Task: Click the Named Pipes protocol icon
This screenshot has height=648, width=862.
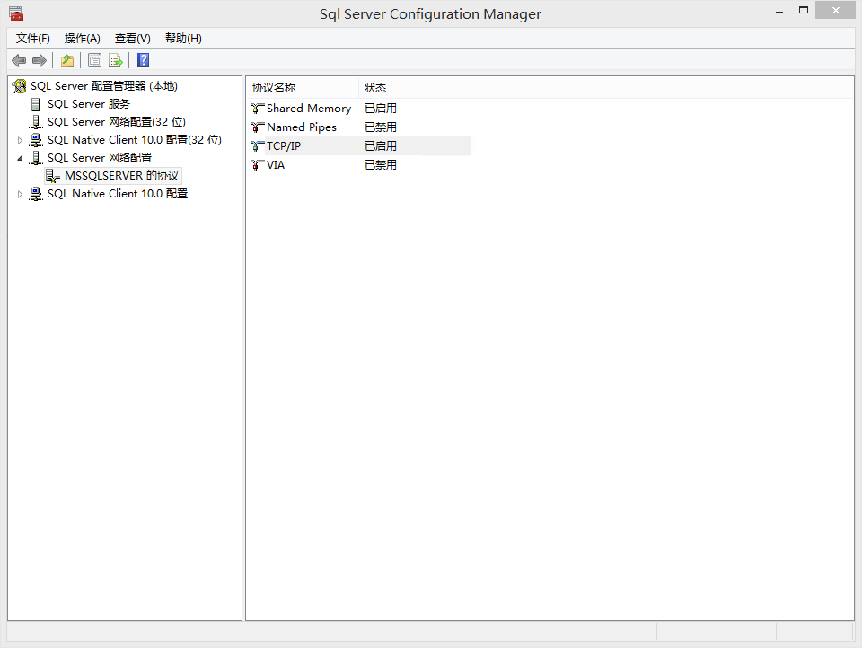Action: pyautogui.click(x=258, y=127)
